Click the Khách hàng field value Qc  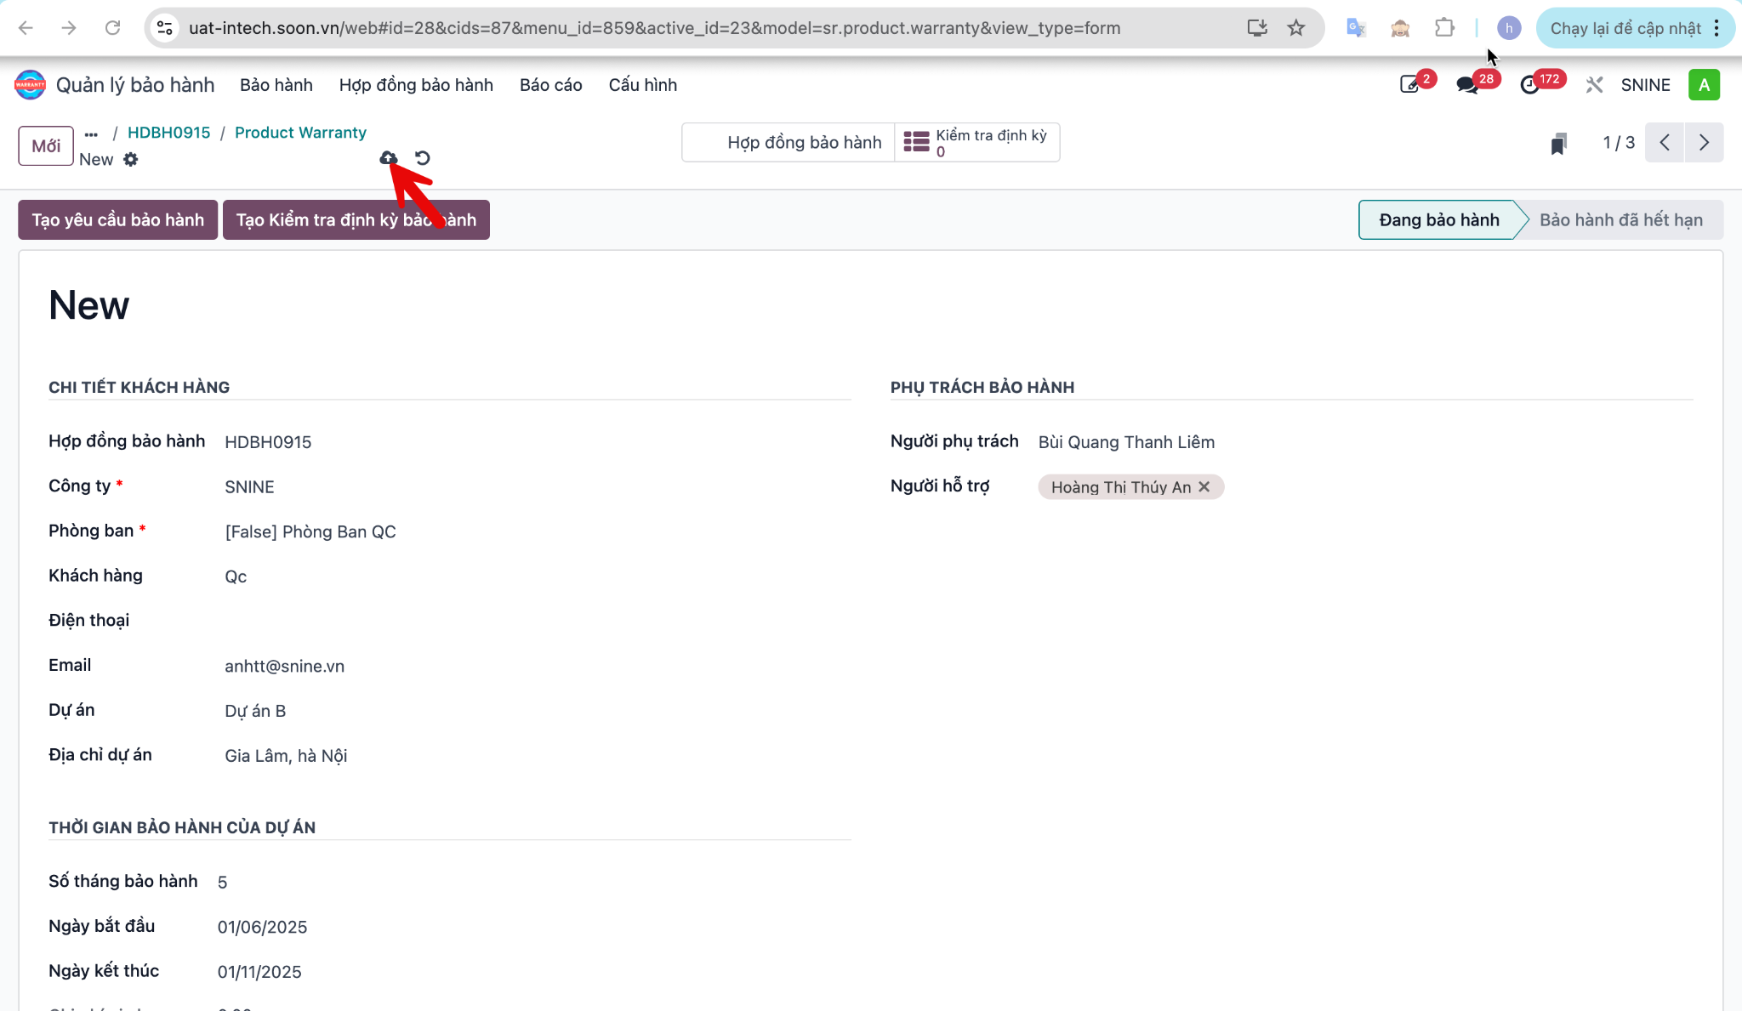tap(236, 576)
